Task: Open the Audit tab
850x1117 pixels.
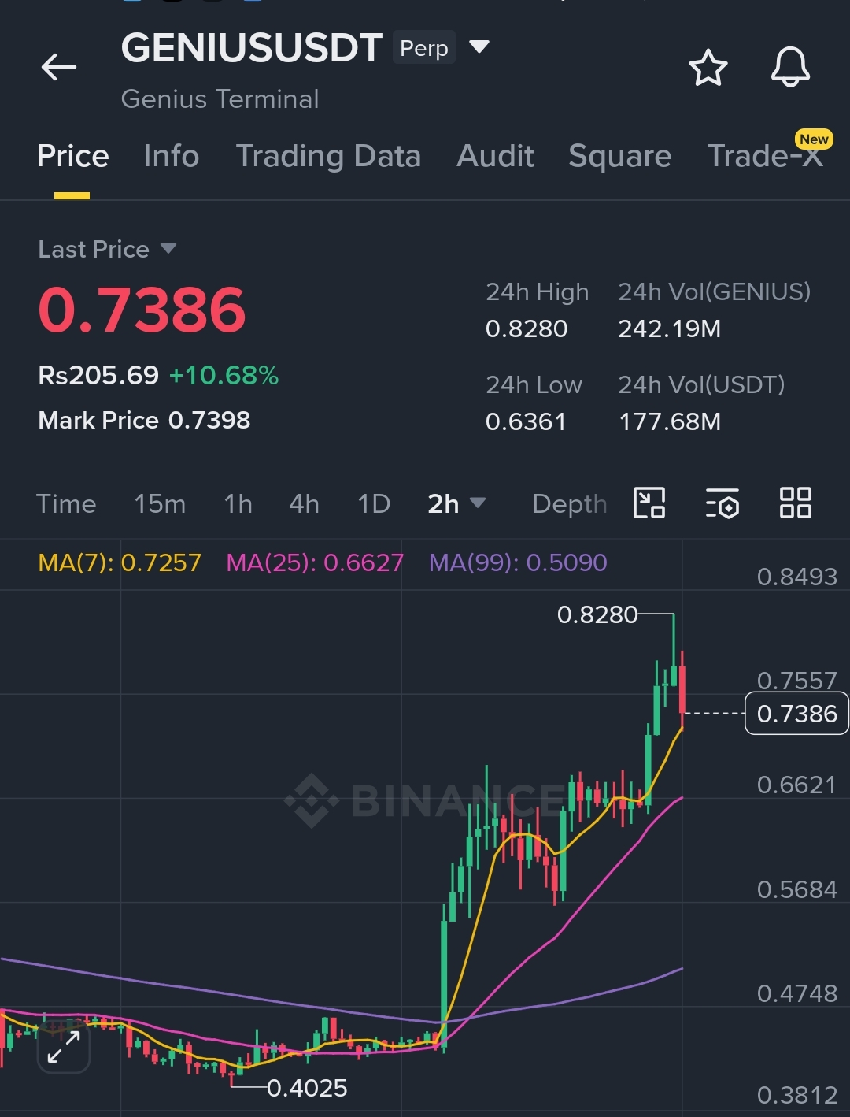Action: pos(495,156)
